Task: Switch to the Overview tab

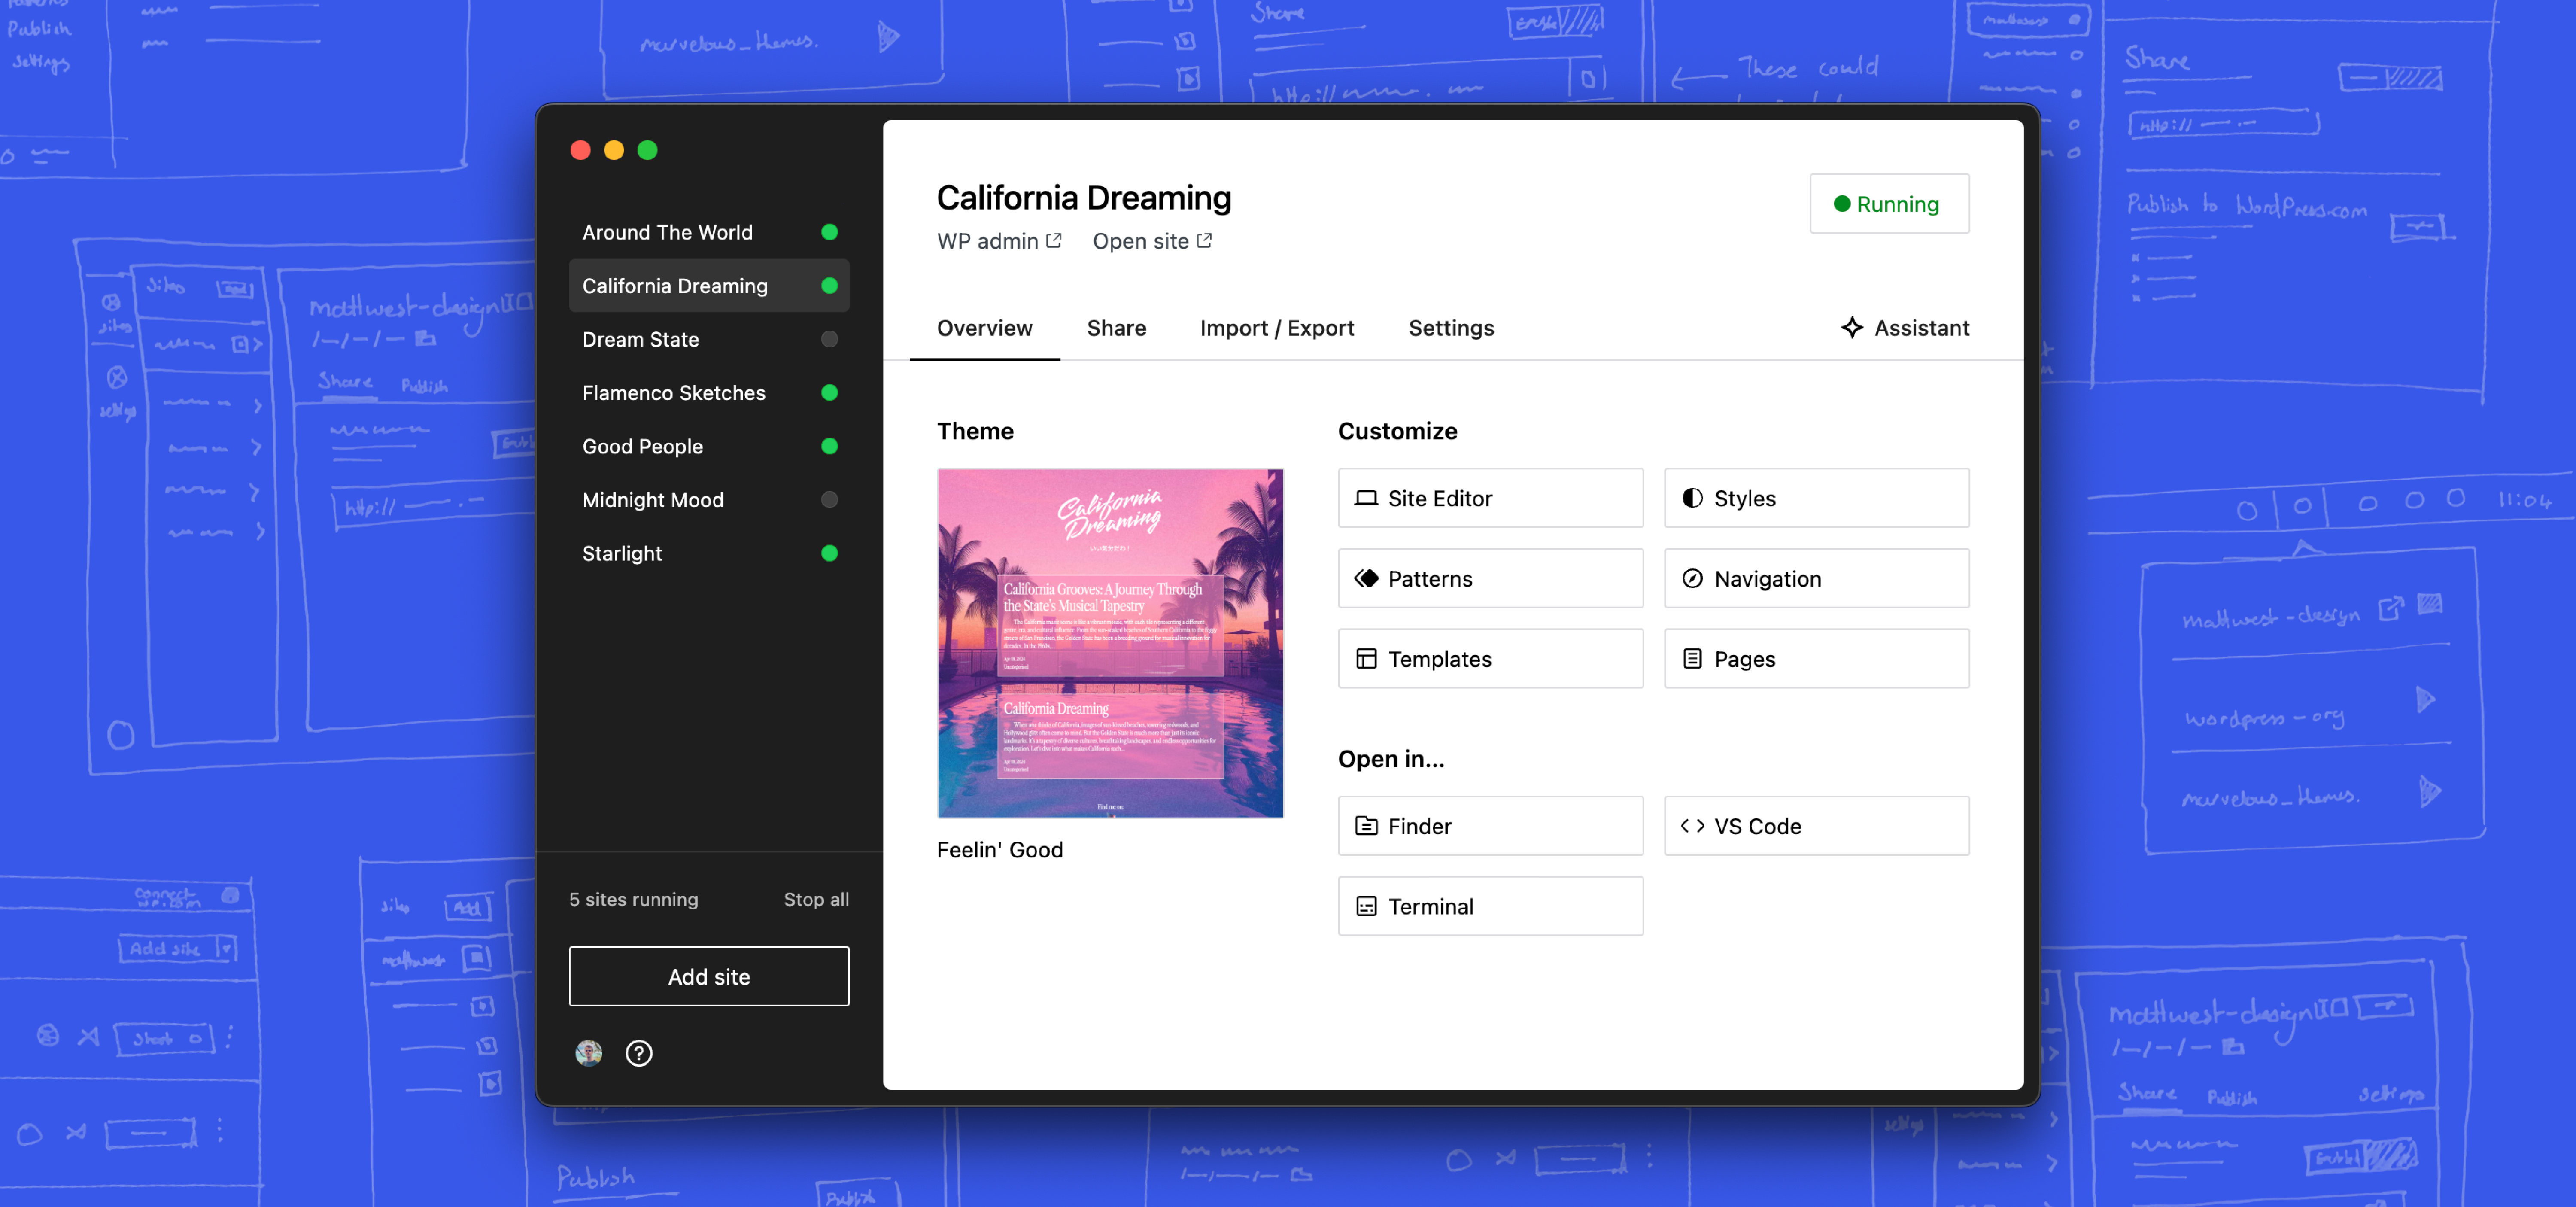Action: tap(984, 328)
